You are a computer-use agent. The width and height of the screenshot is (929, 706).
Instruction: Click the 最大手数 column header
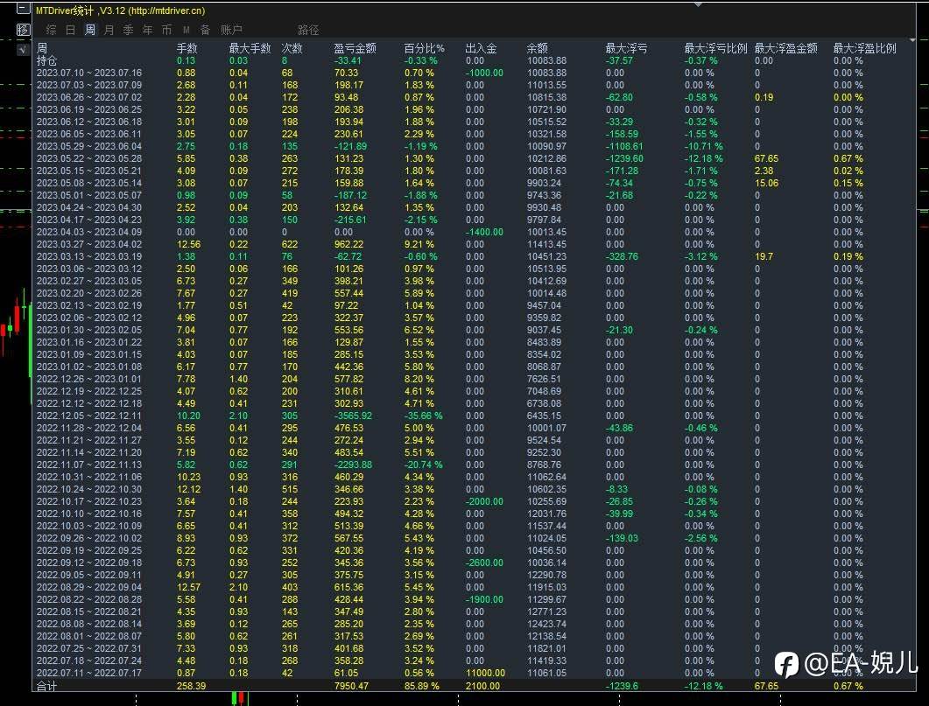[250, 48]
